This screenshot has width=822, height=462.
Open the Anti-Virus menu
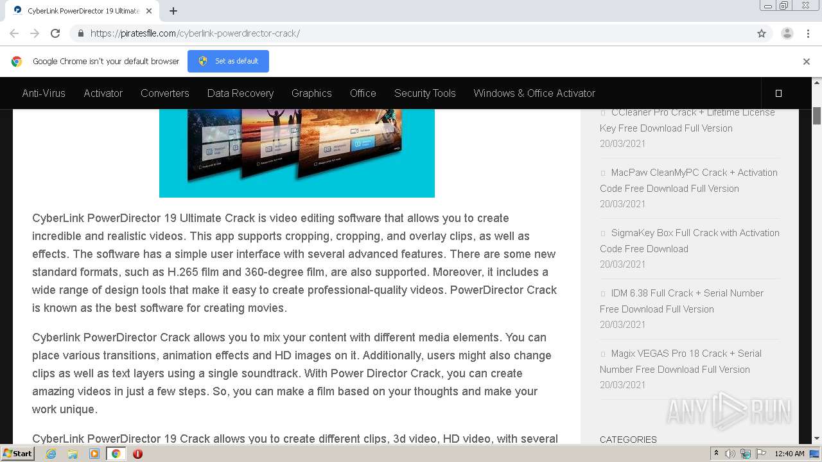tap(44, 93)
